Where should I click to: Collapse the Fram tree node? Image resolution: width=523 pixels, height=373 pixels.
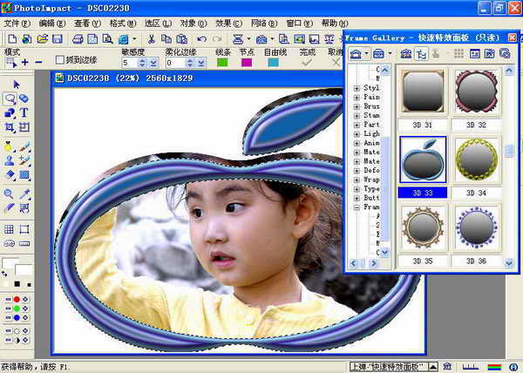pos(357,208)
